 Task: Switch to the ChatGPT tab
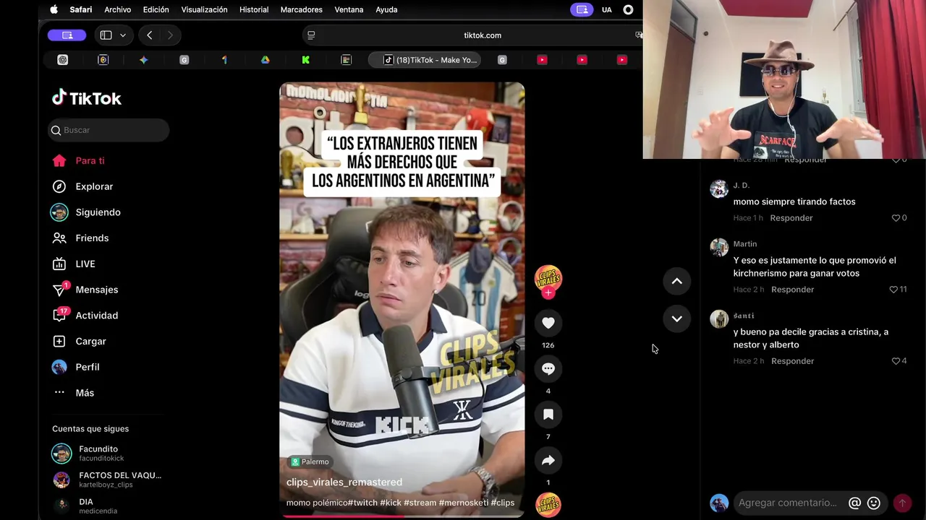click(x=63, y=60)
